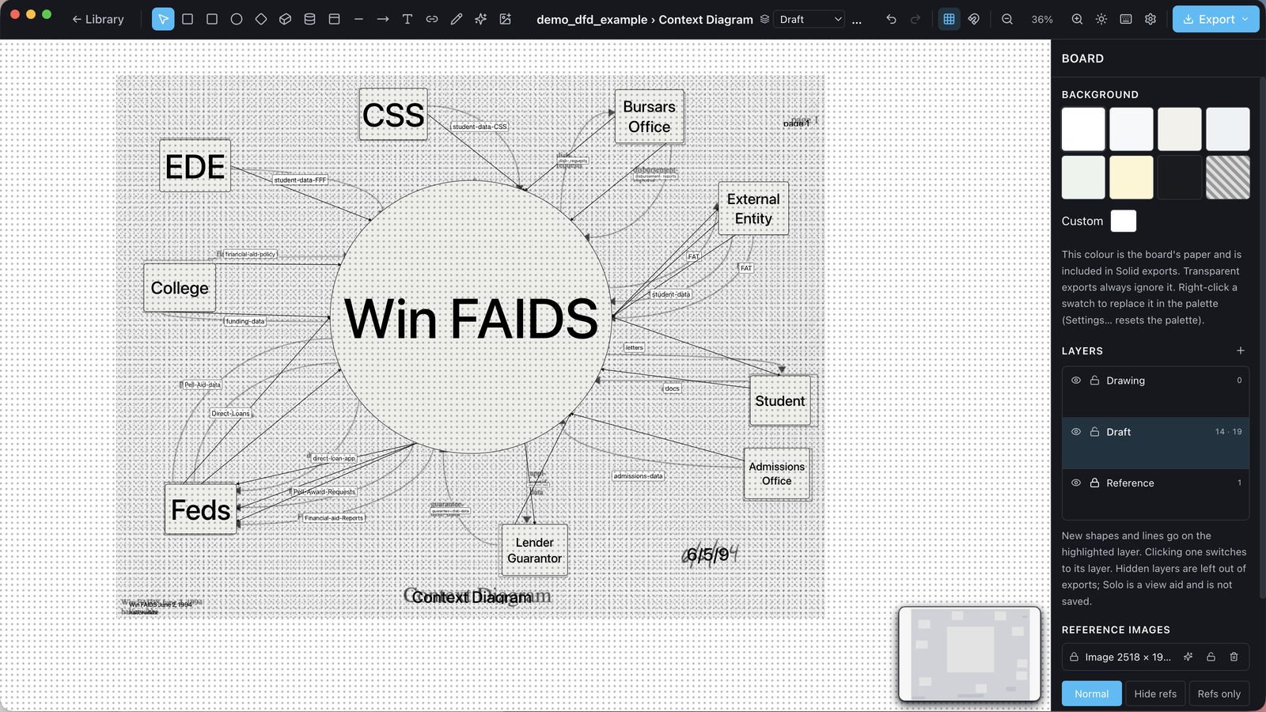This screenshot has height=712, width=1266.
Task: Click the add image tool icon
Action: pos(506,19)
